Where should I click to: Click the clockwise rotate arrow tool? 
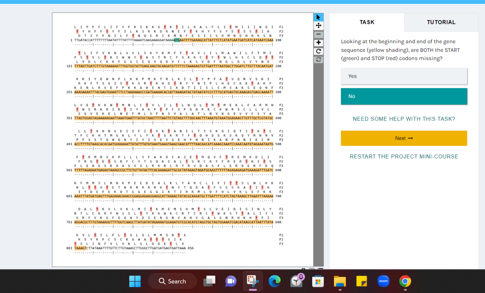(x=318, y=51)
